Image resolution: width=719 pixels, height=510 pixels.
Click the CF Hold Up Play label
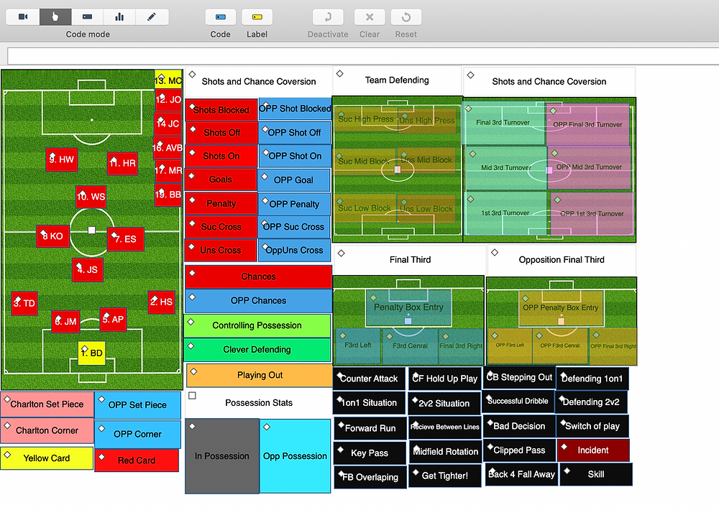pyautogui.click(x=445, y=379)
